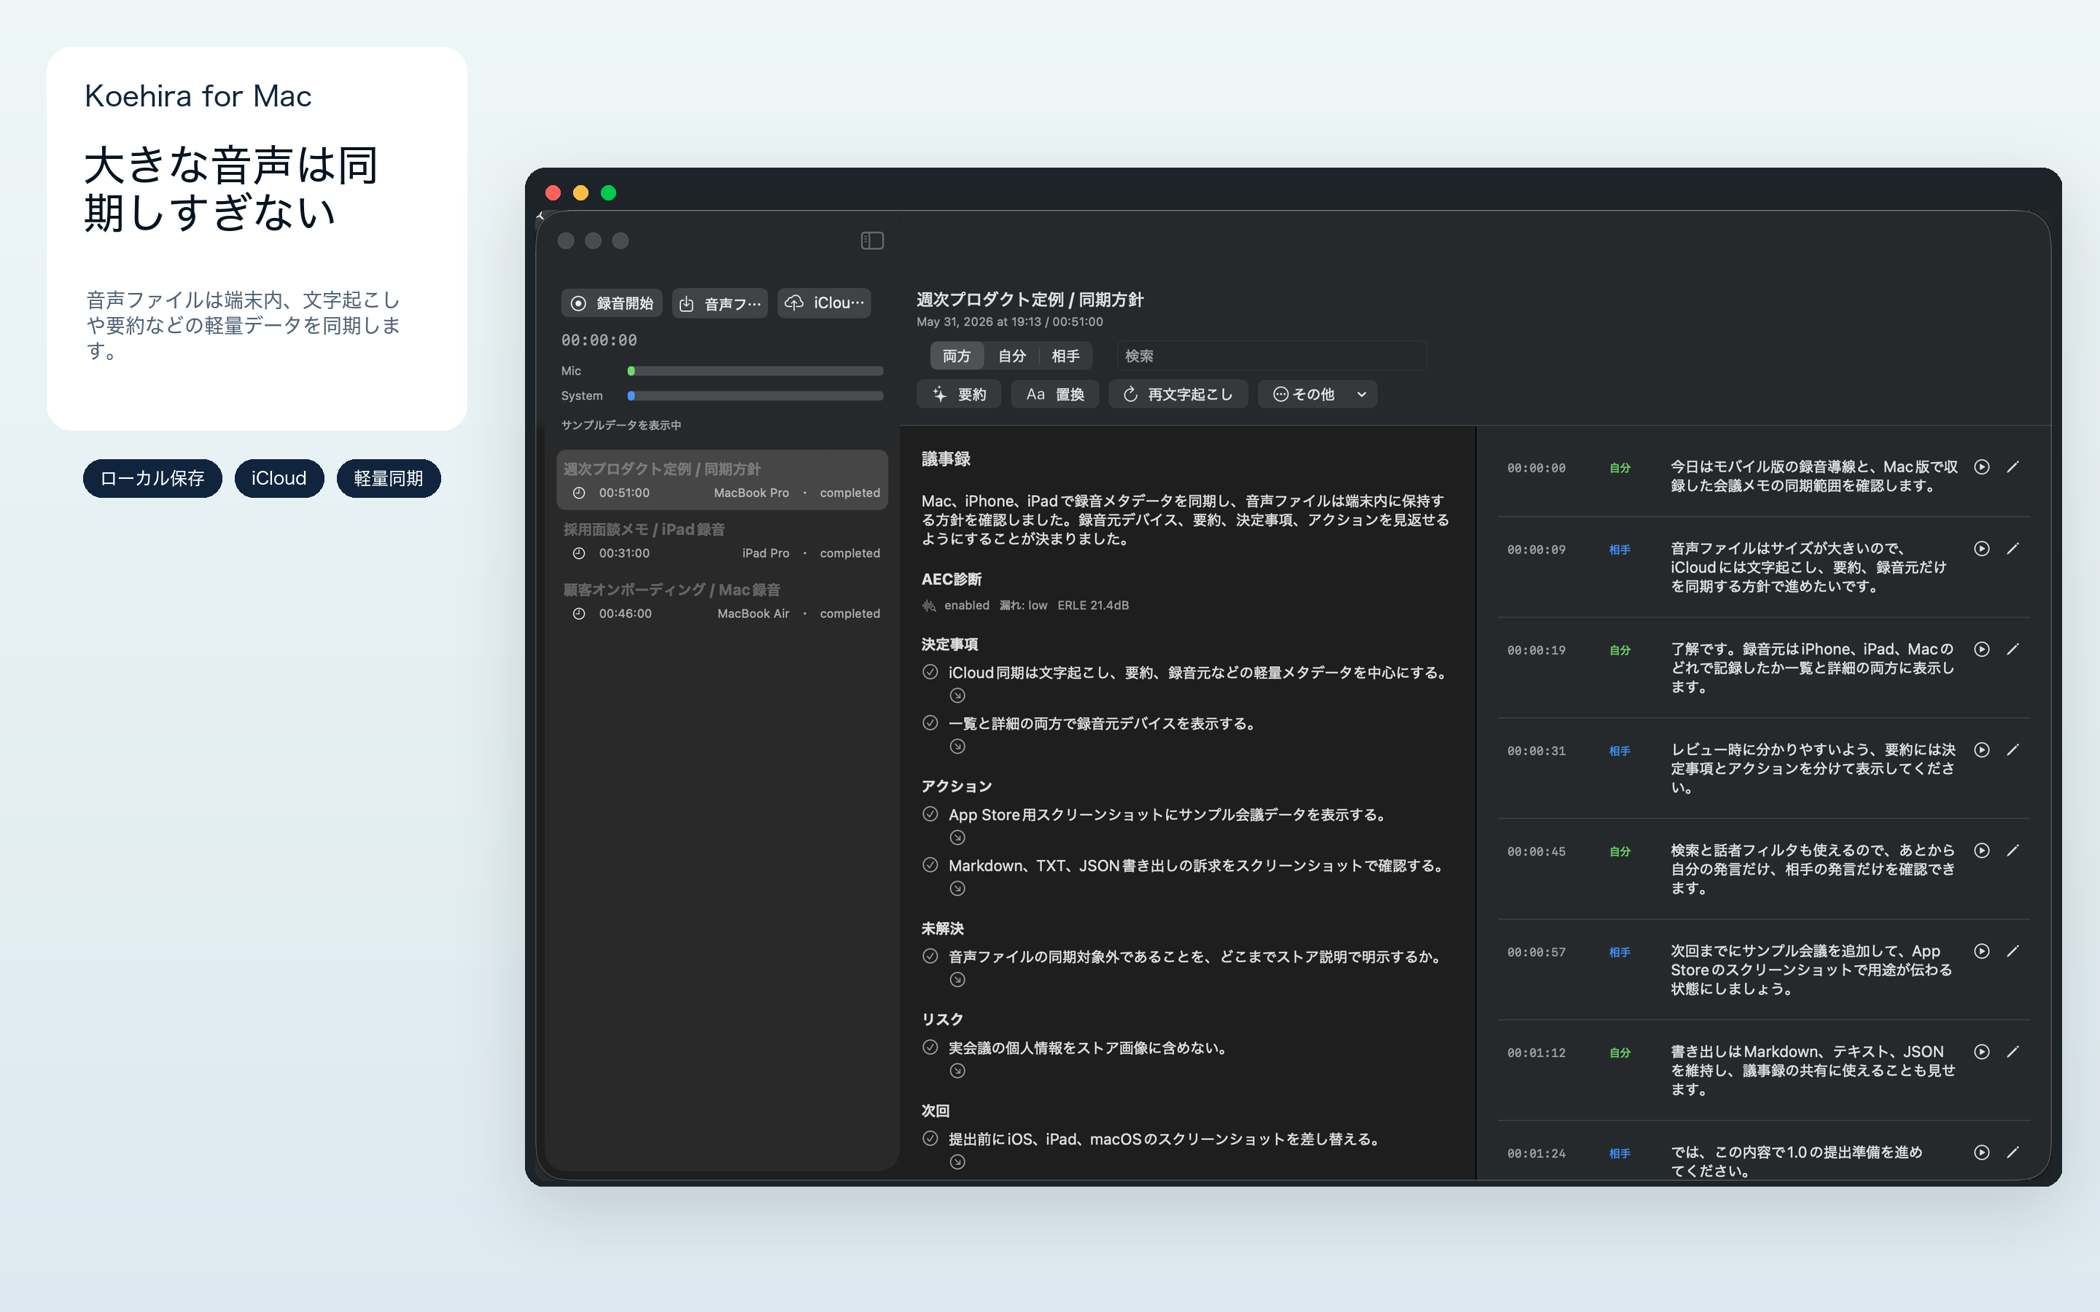The width and height of the screenshot is (2100, 1312).
Task: Click the 軽量同期 tag pill
Action: (x=389, y=478)
